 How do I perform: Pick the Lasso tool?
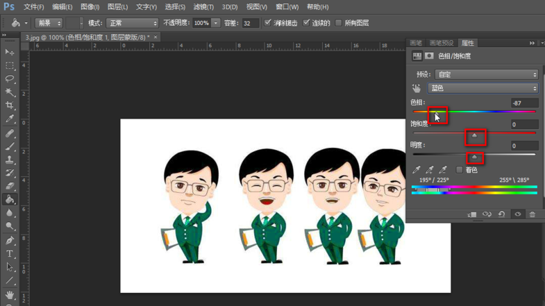coord(10,79)
